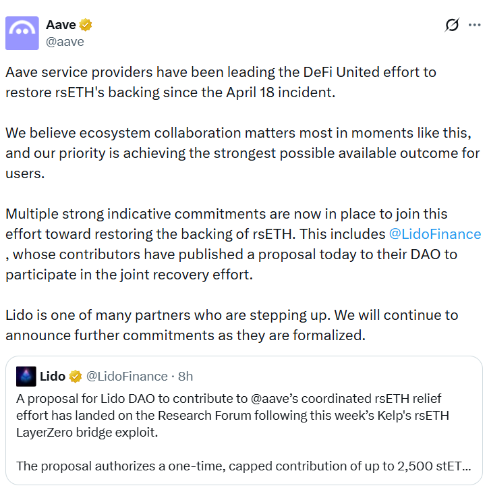The width and height of the screenshot is (487, 492).
Task: Open the three-dot more options menu
Action: 475,26
